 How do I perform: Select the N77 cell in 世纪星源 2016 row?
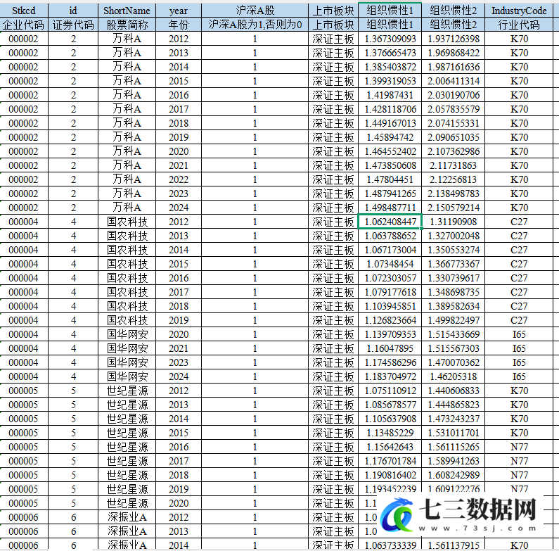[519, 447]
